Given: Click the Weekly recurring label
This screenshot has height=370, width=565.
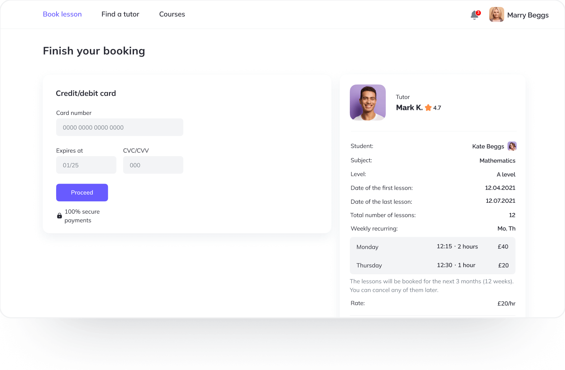Looking at the screenshot, I should (374, 229).
